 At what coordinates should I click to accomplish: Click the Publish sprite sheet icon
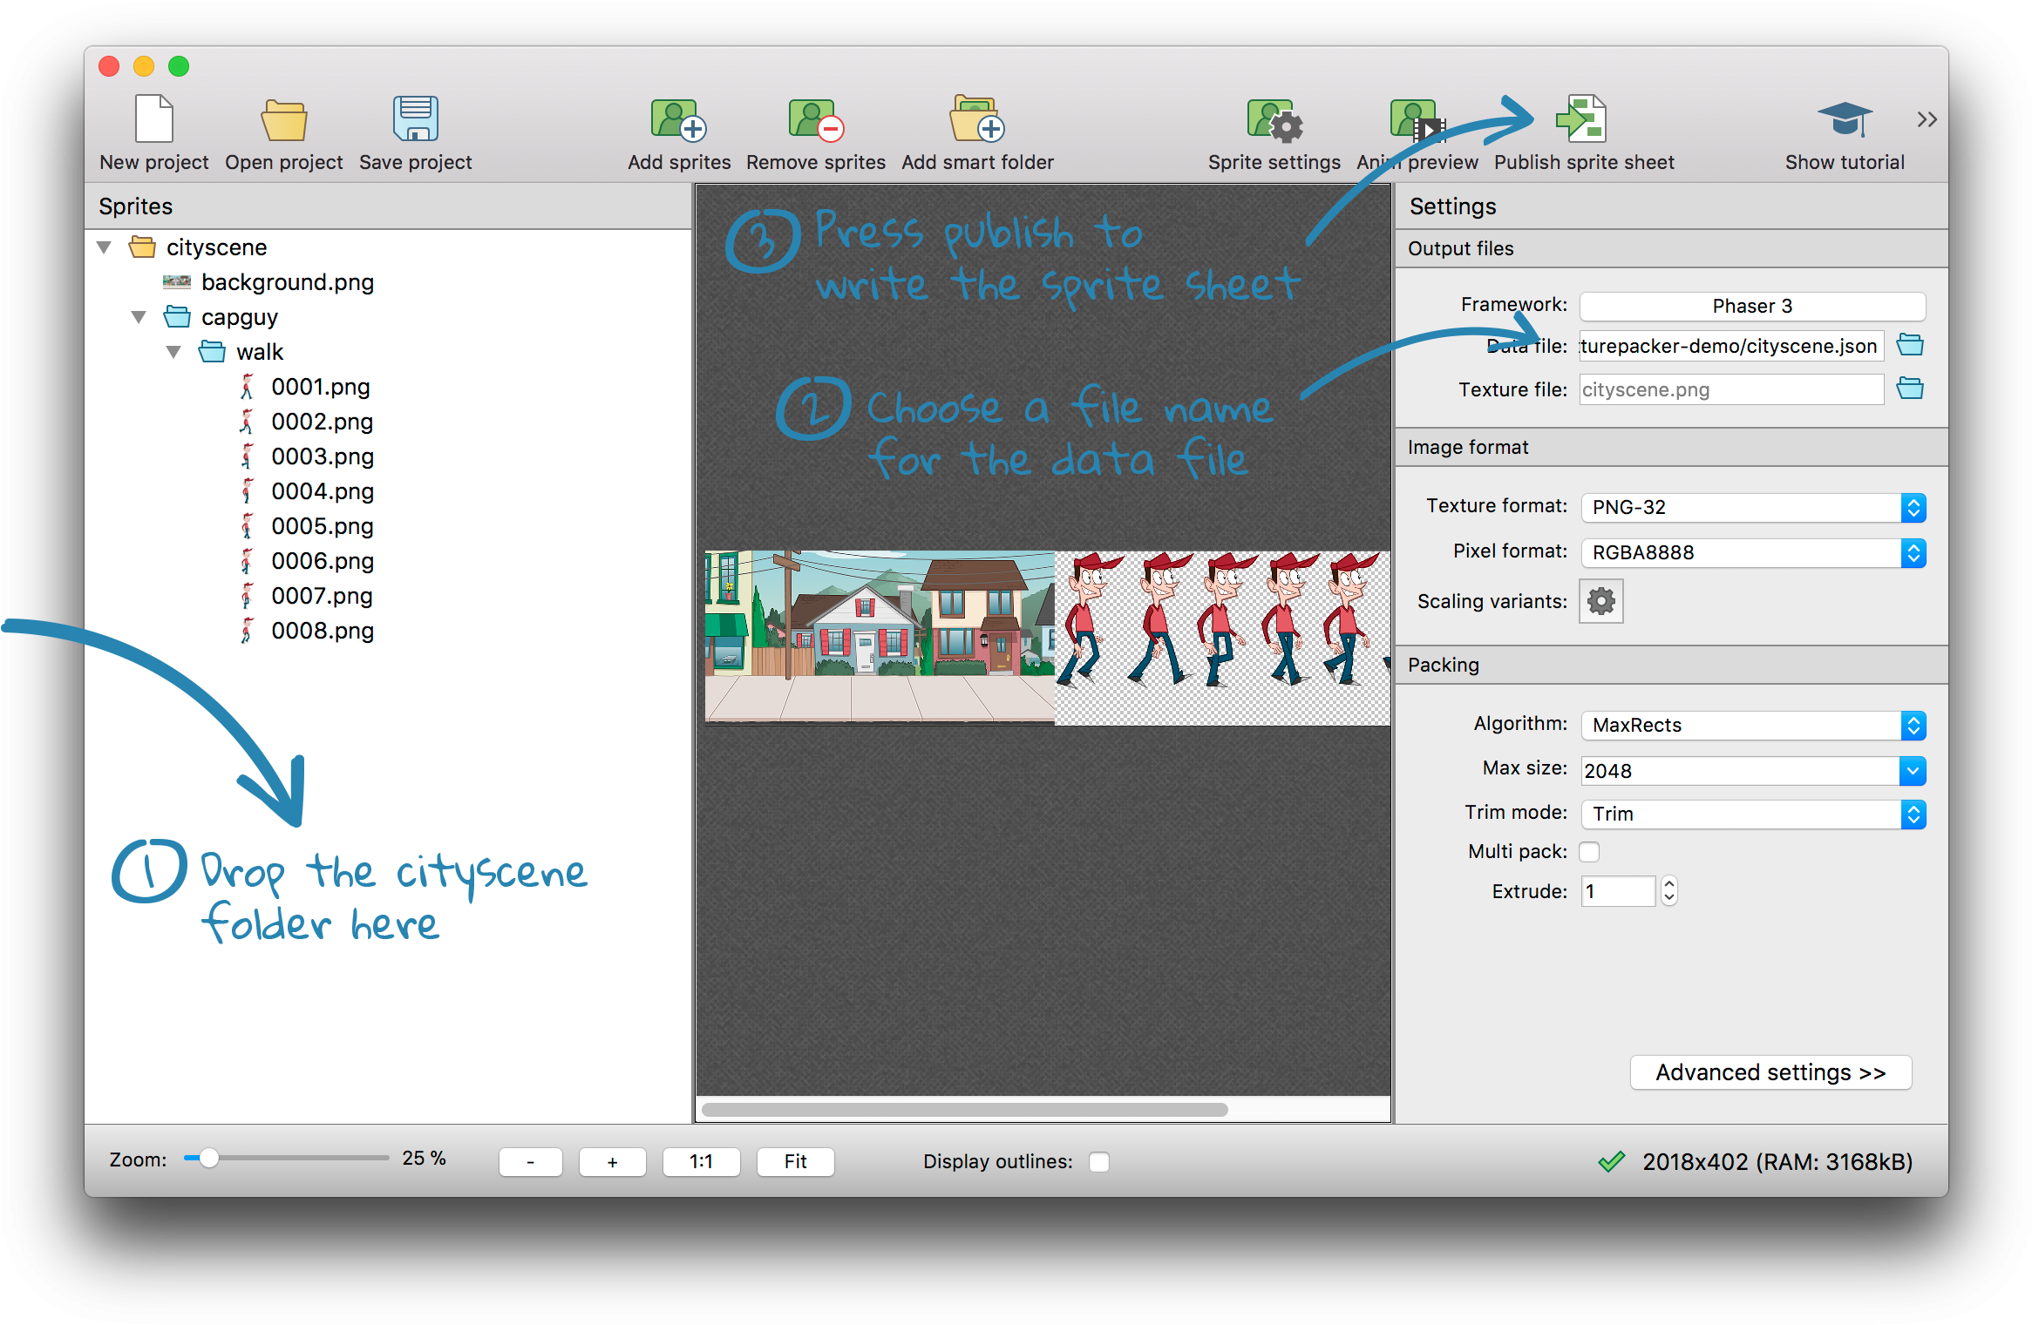click(x=1582, y=119)
